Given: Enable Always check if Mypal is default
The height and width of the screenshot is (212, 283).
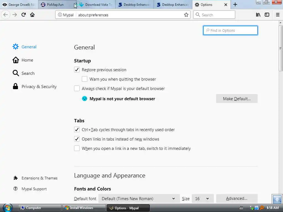Looking at the screenshot, I should point(77,88).
